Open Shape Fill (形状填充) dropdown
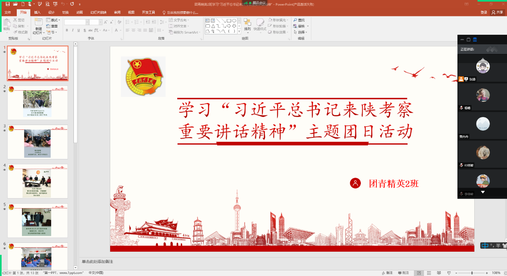The height and width of the screenshot is (276, 507). [x=279, y=20]
